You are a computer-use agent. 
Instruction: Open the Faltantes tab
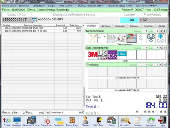coord(134,26)
